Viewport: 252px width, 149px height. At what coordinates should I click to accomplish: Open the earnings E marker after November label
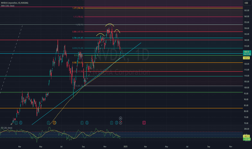tap(112, 123)
